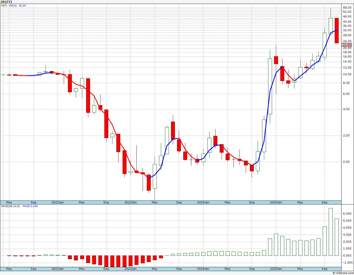The image size is (354, 275).
Task: Click 2024Jan on the price chart time axis
Action: 203,202
